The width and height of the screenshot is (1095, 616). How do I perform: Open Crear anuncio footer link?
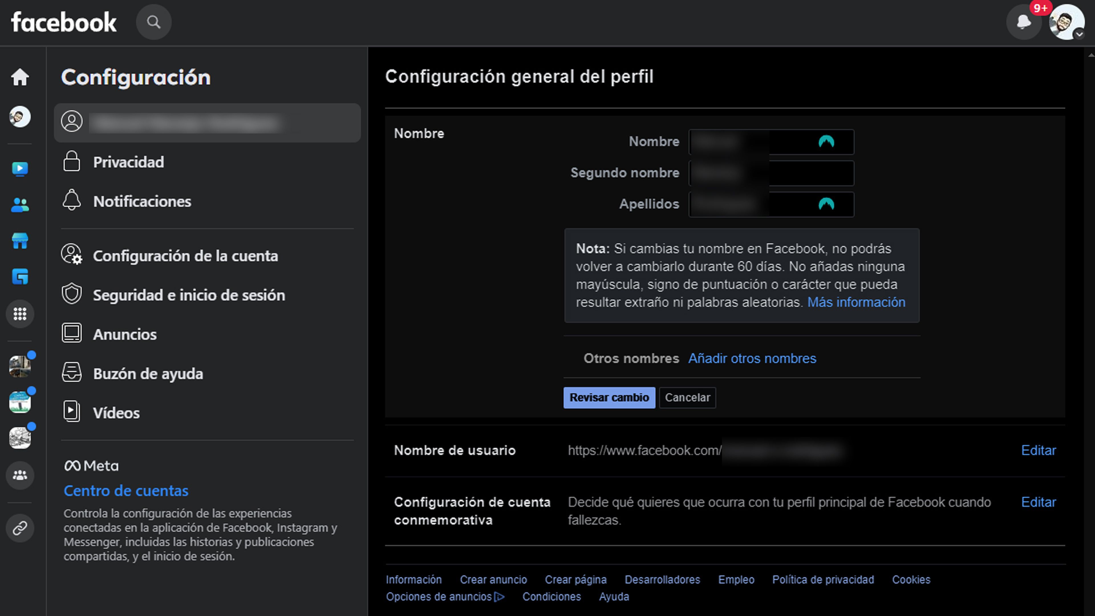493,579
